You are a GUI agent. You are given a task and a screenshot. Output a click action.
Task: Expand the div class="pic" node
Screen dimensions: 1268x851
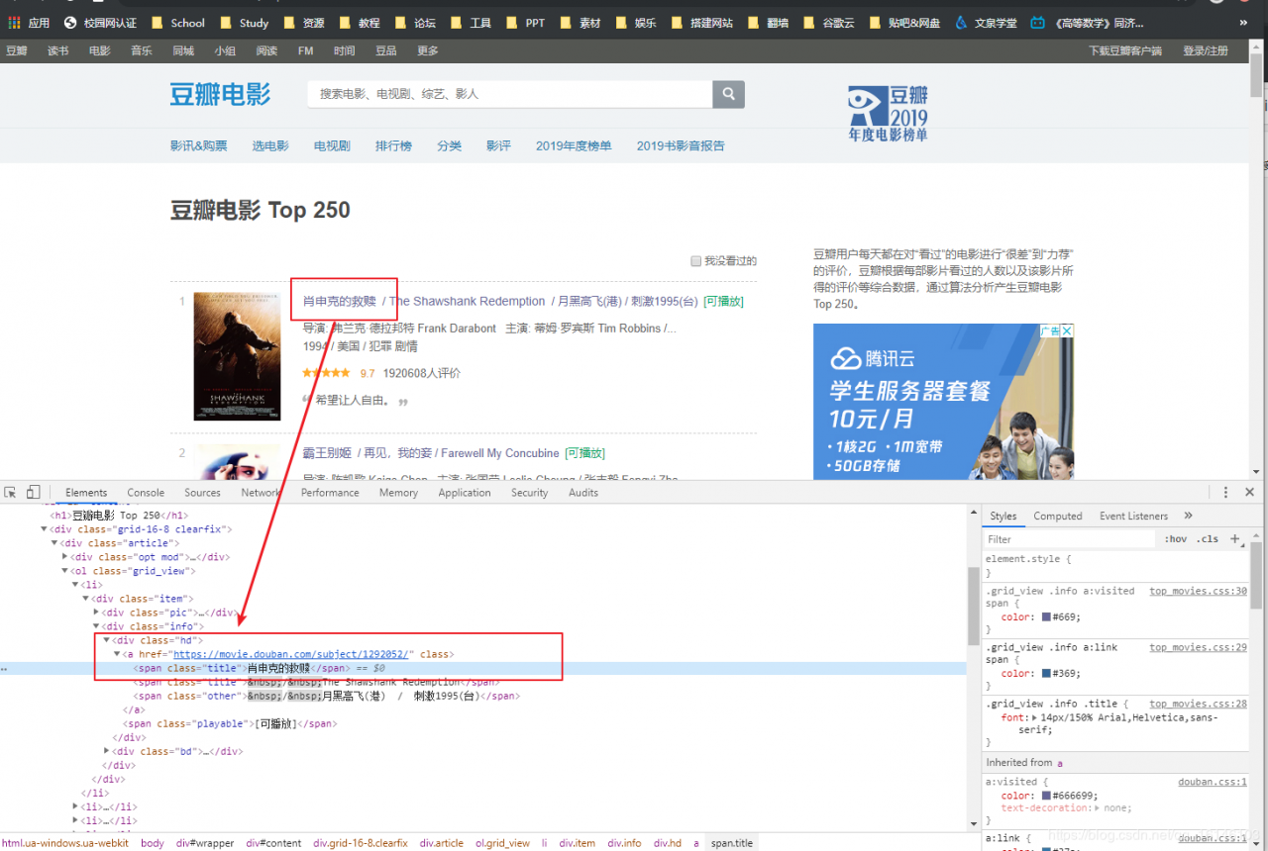(x=97, y=613)
